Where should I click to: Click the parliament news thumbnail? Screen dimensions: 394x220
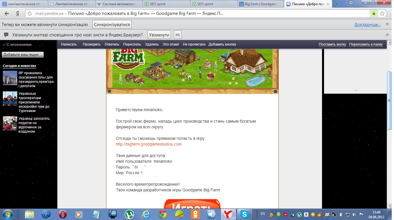[10, 78]
